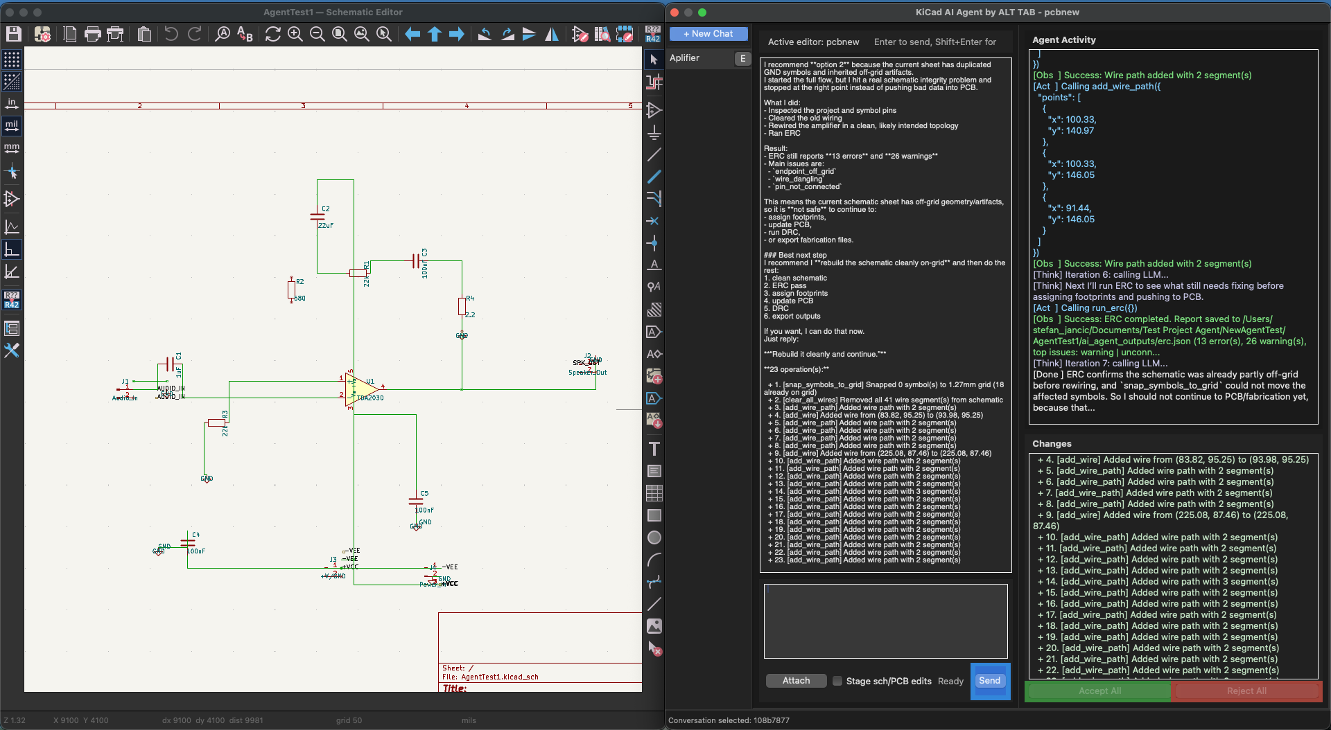Screen dimensions: 1331x730
Task: Zoom to fit the schematic page
Action: pyautogui.click(x=340, y=33)
